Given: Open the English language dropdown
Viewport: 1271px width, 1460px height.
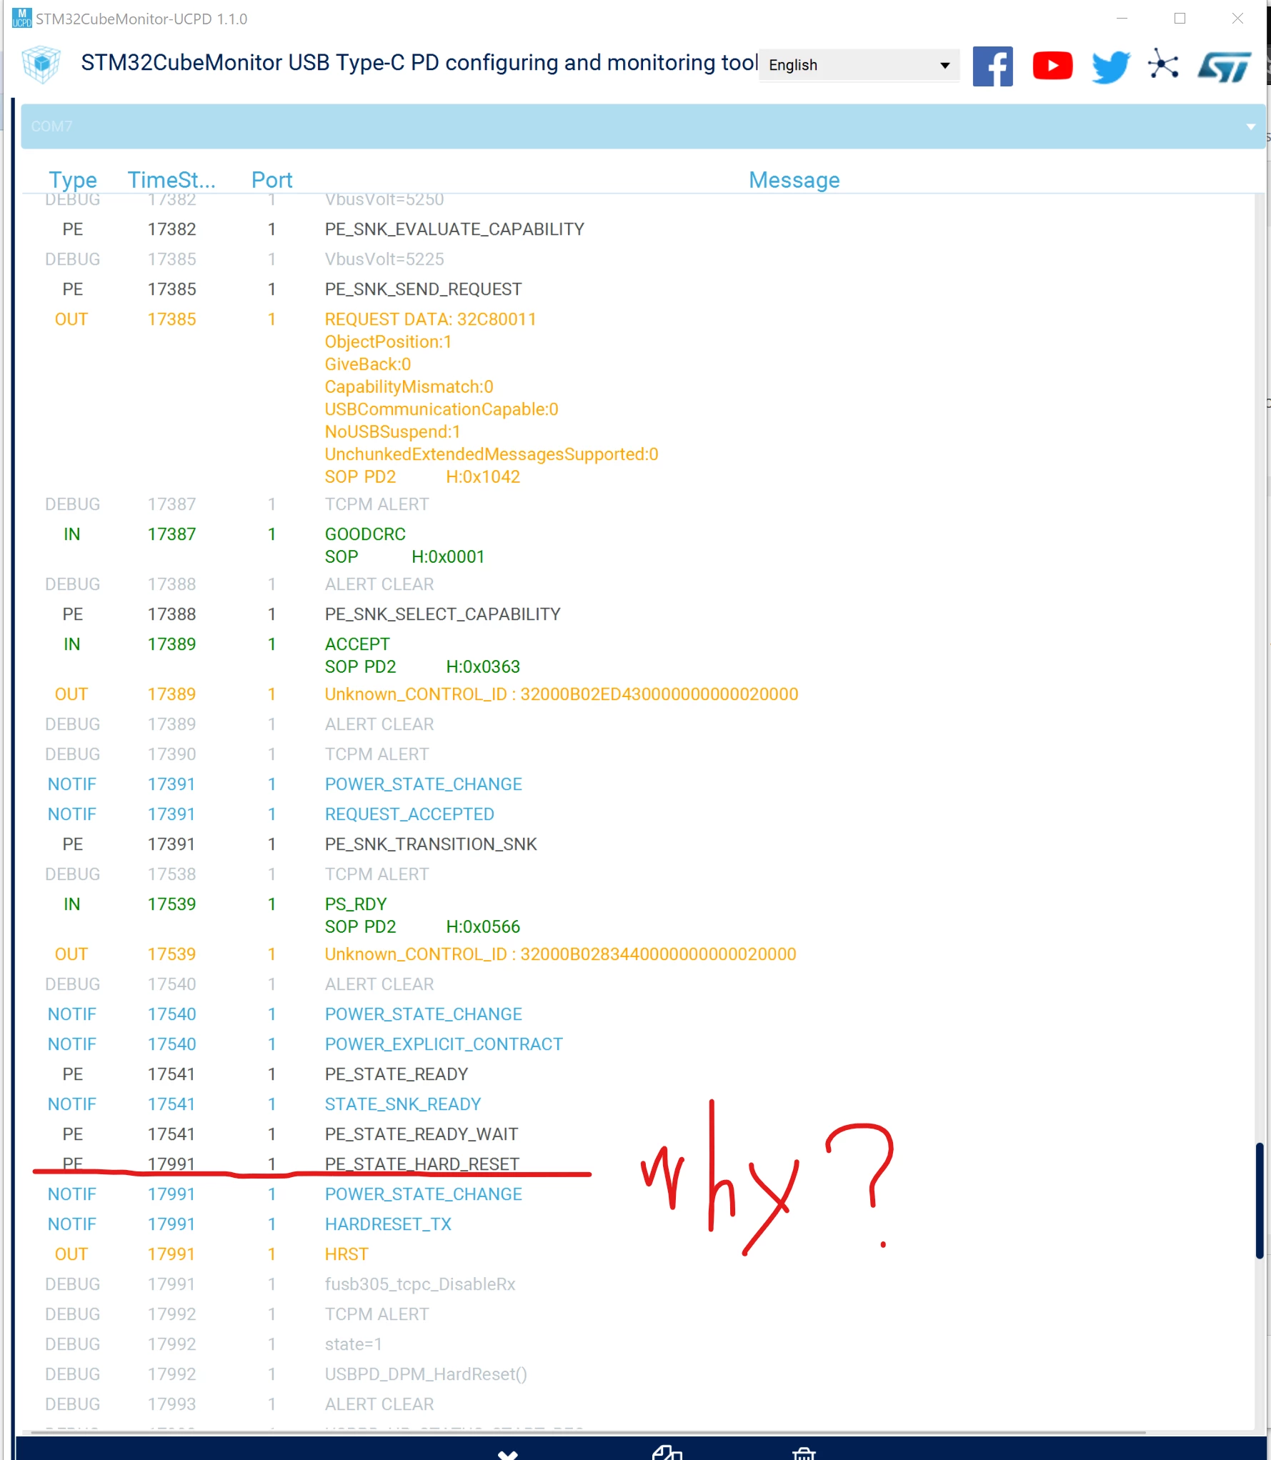Looking at the screenshot, I should 859,65.
